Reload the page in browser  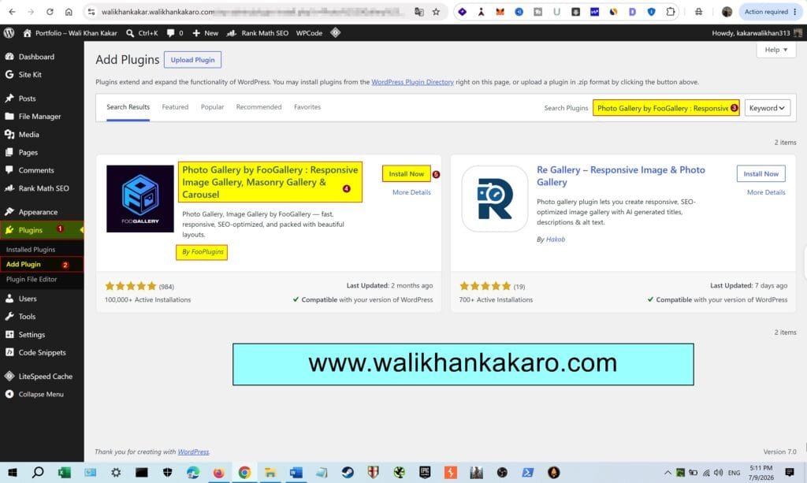pos(50,12)
